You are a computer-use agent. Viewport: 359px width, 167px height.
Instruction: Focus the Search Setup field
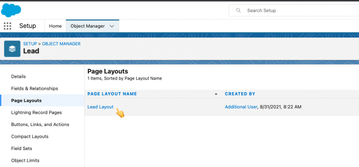click(x=294, y=10)
